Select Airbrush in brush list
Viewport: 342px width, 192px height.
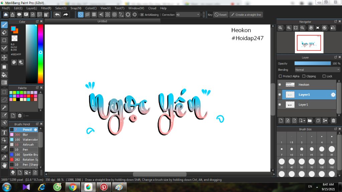[x=24, y=145]
